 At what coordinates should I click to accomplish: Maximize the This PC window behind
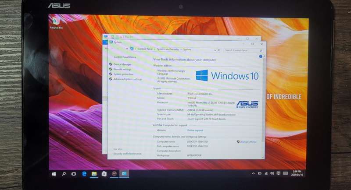(x=247, y=39)
